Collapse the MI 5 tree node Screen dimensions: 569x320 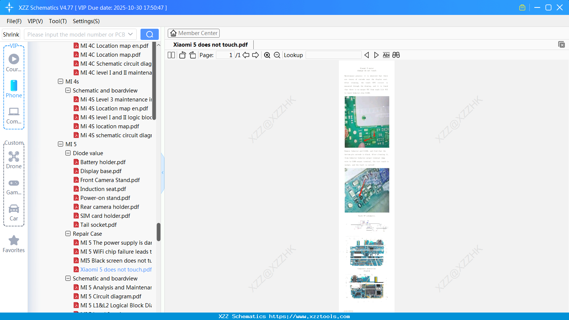pyautogui.click(x=61, y=144)
